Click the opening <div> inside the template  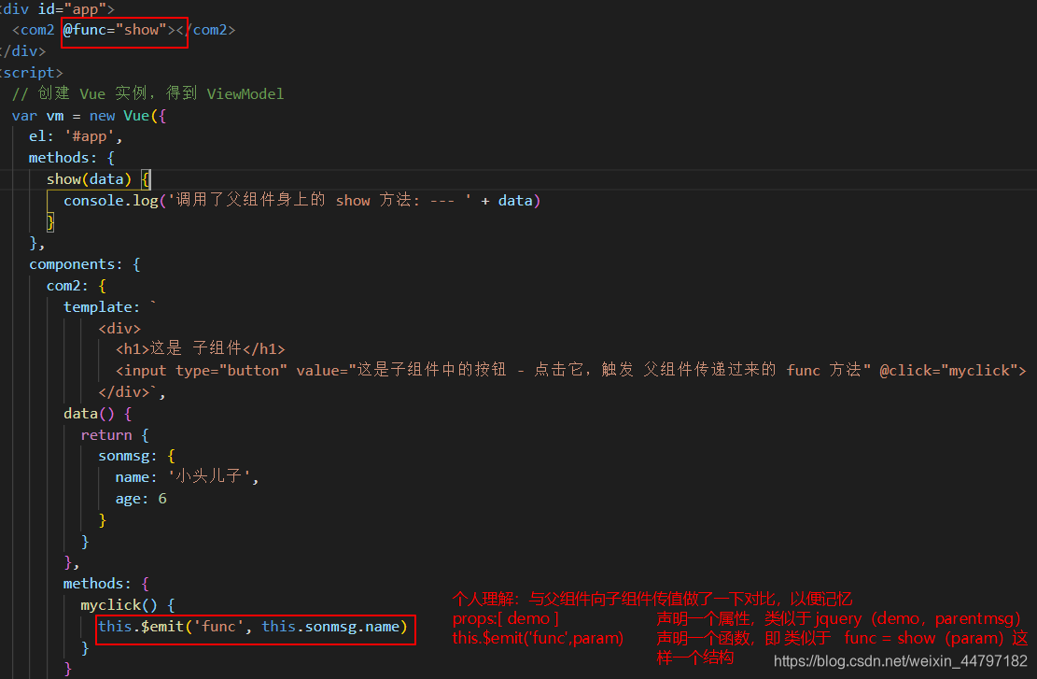119,328
